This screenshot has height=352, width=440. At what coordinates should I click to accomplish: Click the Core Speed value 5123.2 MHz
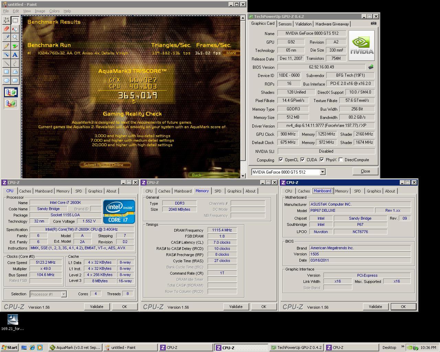[x=46, y=263]
